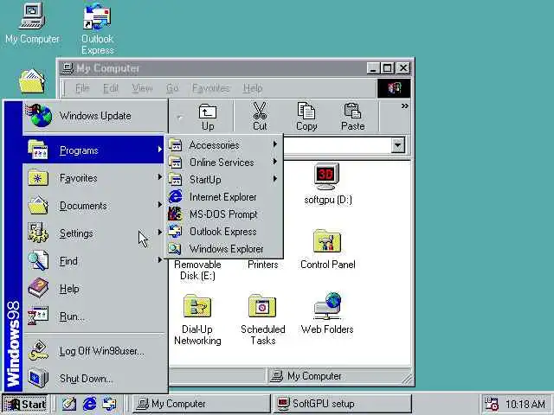Launch Internet Explorer from Programs menu
This screenshot has width=554, height=415.
click(x=224, y=196)
